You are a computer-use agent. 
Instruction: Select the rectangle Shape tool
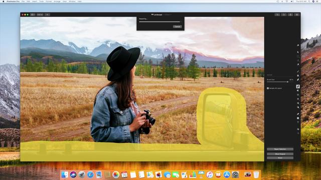(298, 118)
